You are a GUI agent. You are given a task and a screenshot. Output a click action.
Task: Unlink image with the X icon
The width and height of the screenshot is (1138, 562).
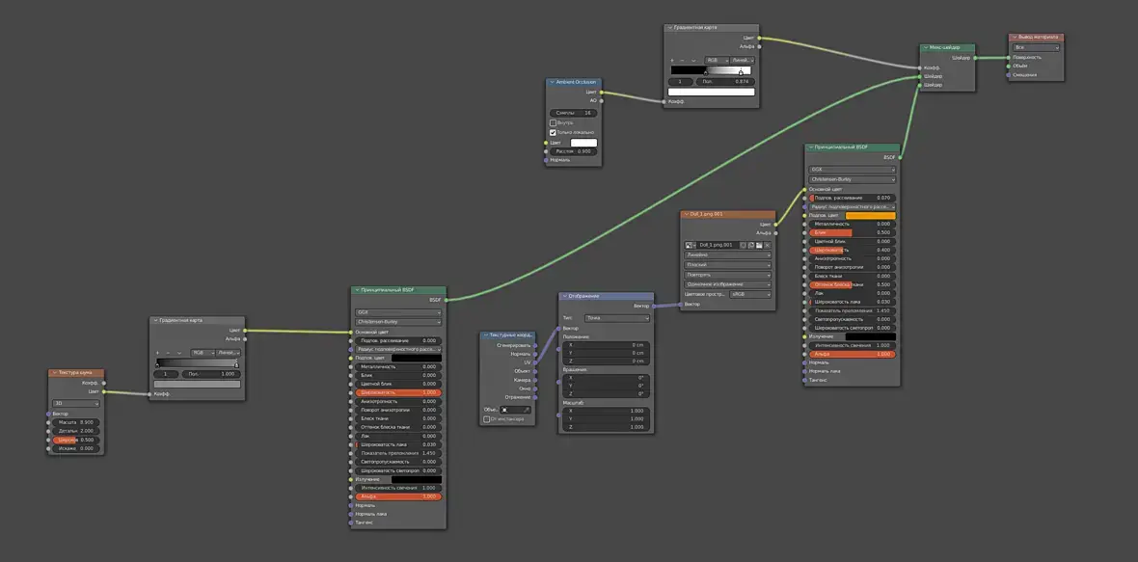[x=767, y=245]
